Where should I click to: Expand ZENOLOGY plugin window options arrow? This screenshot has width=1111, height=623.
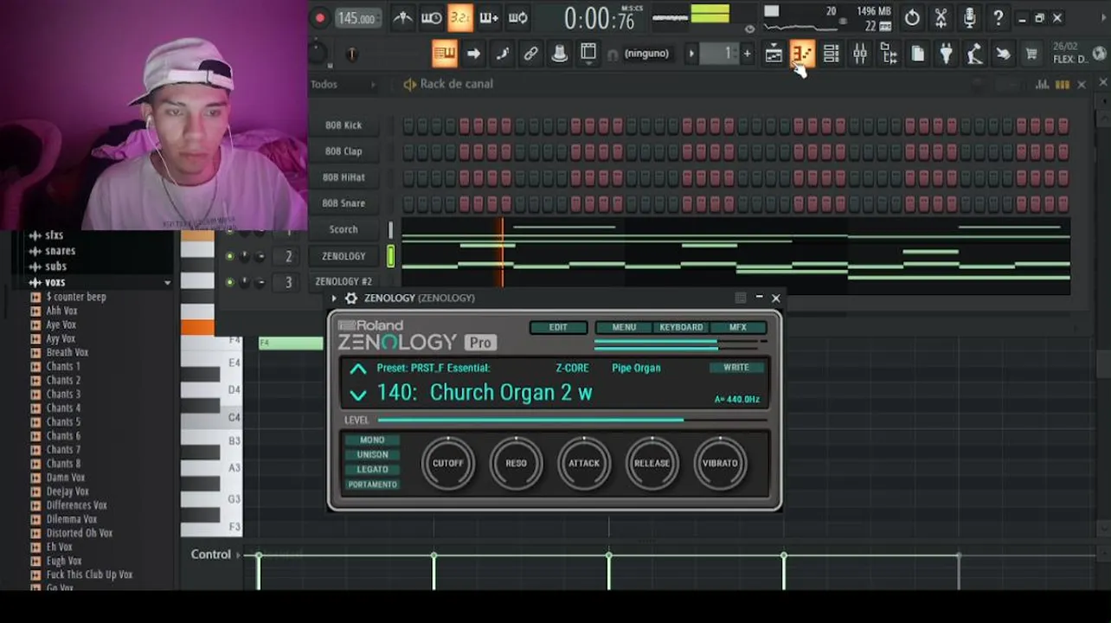[x=334, y=298]
